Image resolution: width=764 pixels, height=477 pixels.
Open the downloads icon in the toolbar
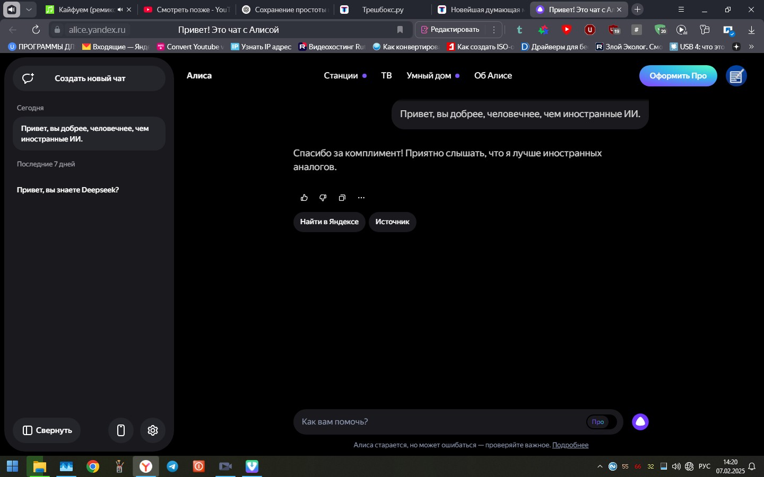[751, 30]
